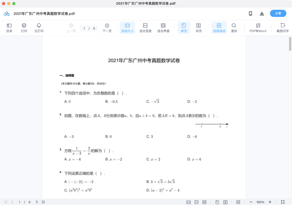Open the mobile device icon in header
The height and width of the screenshot is (205, 292).
point(250,14)
